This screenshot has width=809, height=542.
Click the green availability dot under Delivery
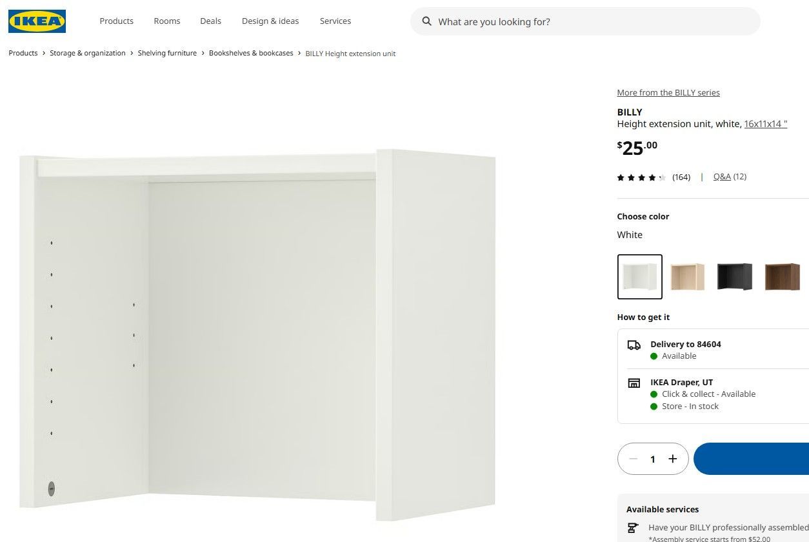point(655,356)
